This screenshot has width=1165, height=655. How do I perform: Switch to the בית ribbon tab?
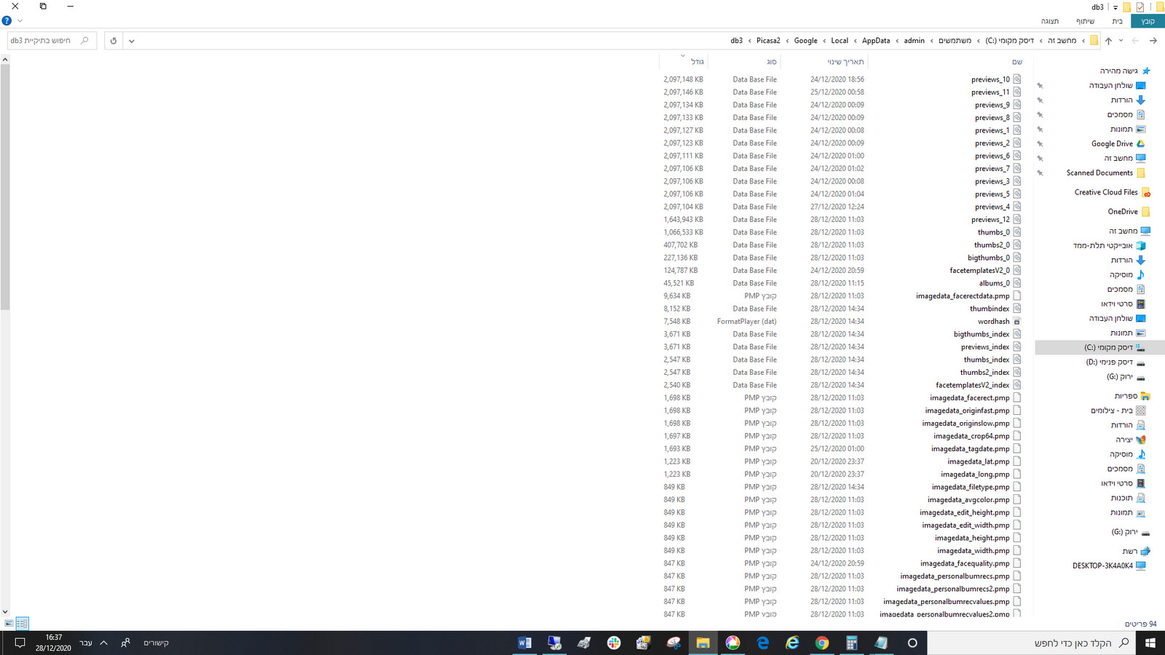click(x=1117, y=21)
